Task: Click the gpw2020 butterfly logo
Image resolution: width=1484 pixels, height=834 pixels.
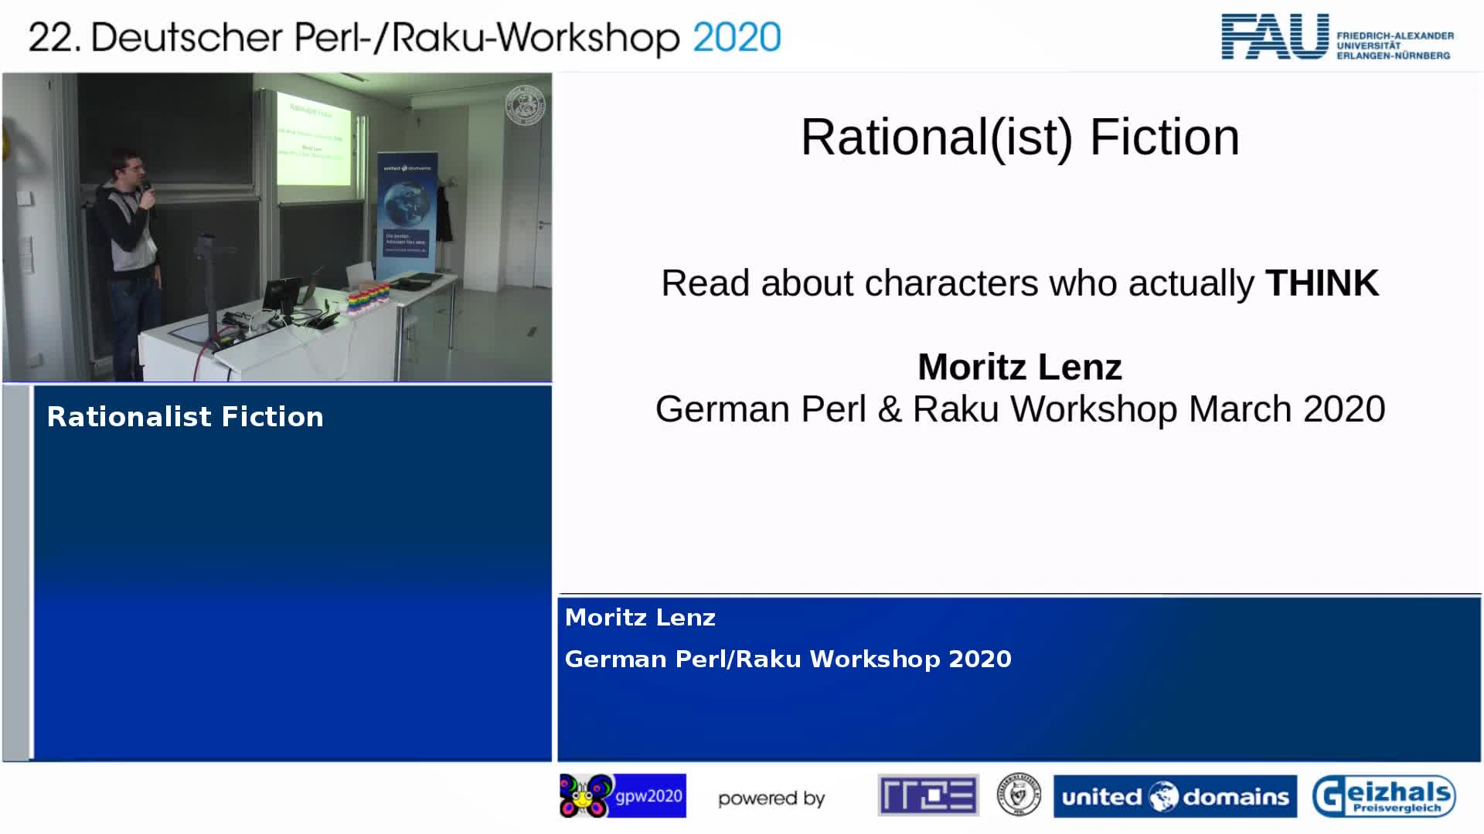Action: coord(622,795)
